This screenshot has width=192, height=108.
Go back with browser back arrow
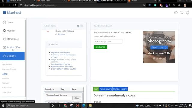pos(3,5)
